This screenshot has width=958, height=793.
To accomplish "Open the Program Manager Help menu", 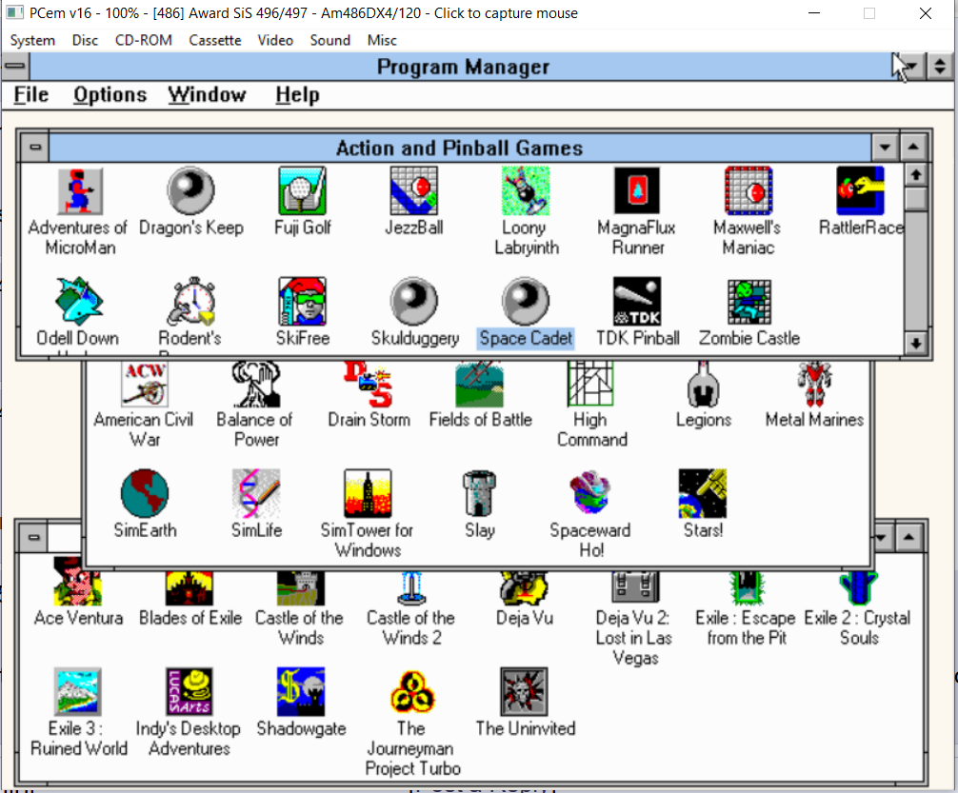I will click(297, 94).
